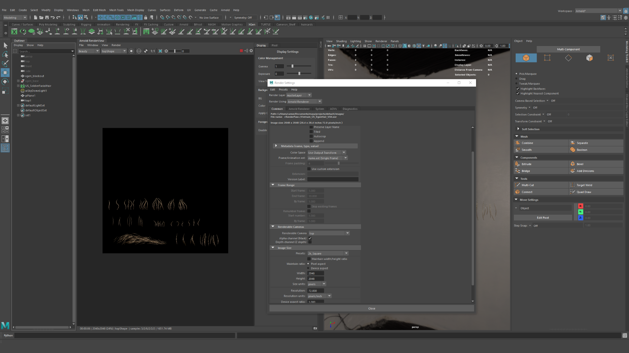629x353 pixels.
Task: Uncheck Alpha channel (Mask) checkbox
Action: point(310,238)
